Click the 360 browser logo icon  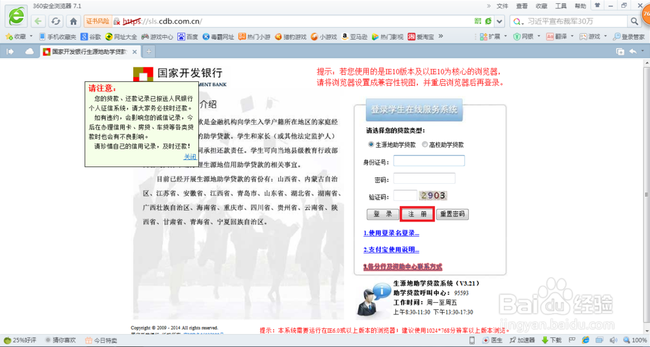click(17, 17)
